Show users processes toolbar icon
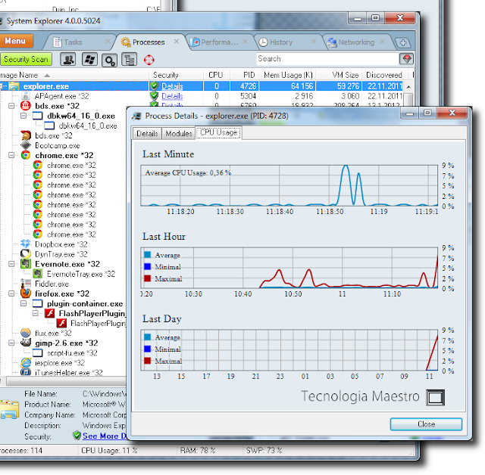 pyautogui.click(x=68, y=59)
